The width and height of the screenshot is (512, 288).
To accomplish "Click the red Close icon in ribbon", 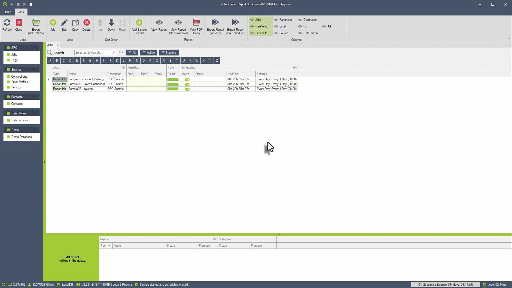I will pyautogui.click(x=19, y=23).
